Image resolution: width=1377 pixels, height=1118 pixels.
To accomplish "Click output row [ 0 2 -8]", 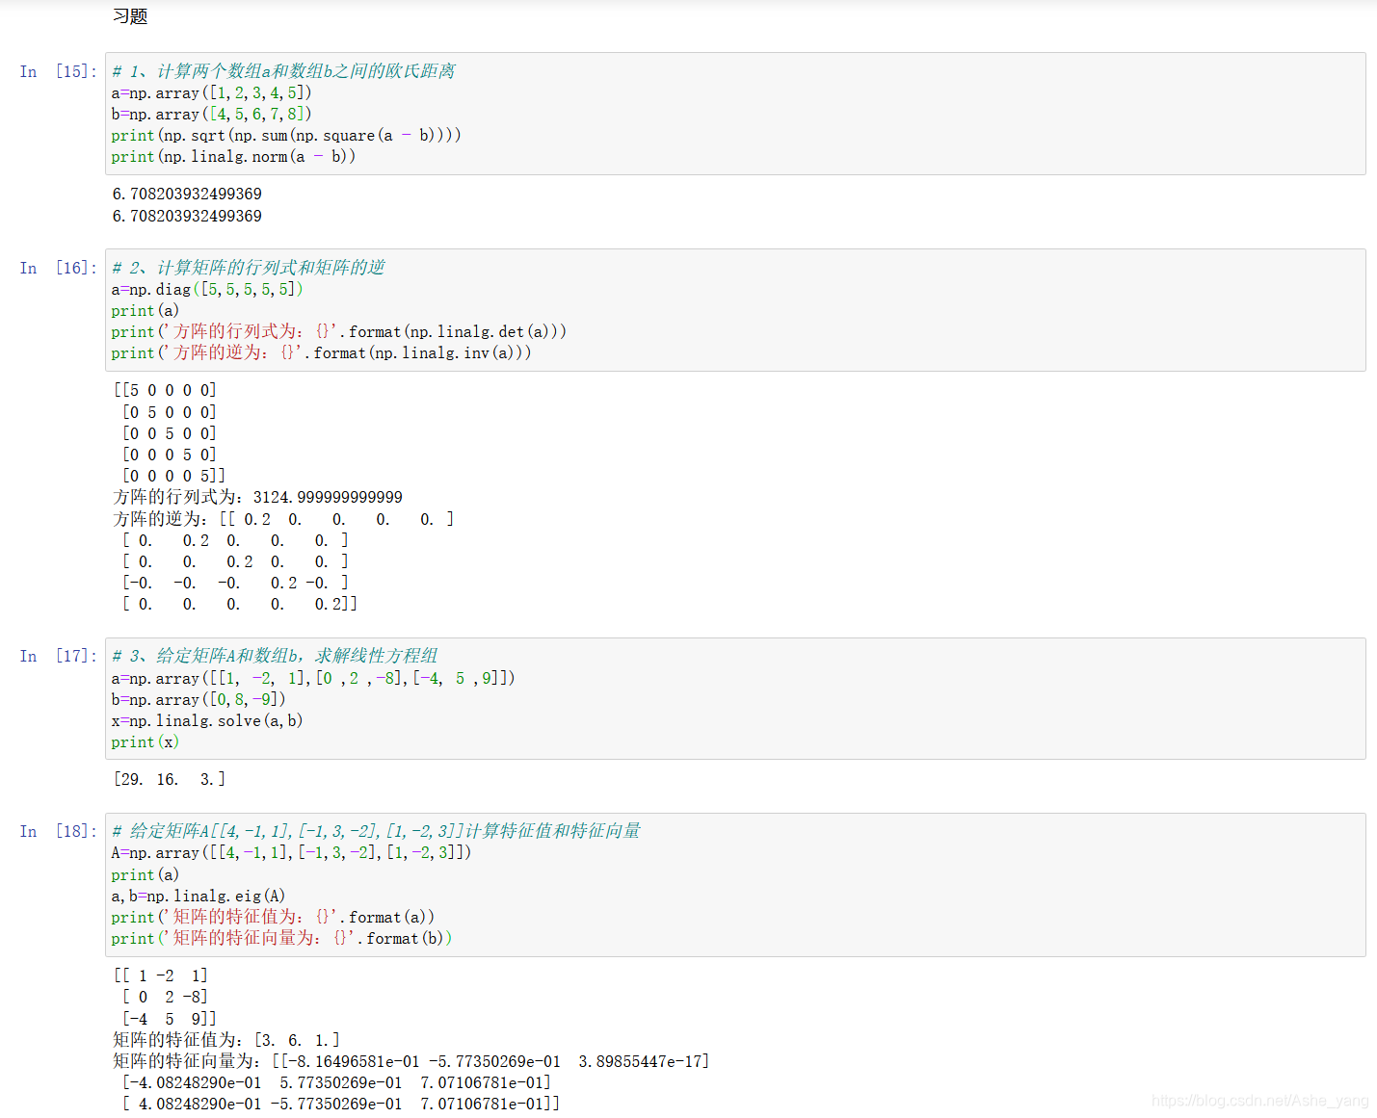I will 165,998.
